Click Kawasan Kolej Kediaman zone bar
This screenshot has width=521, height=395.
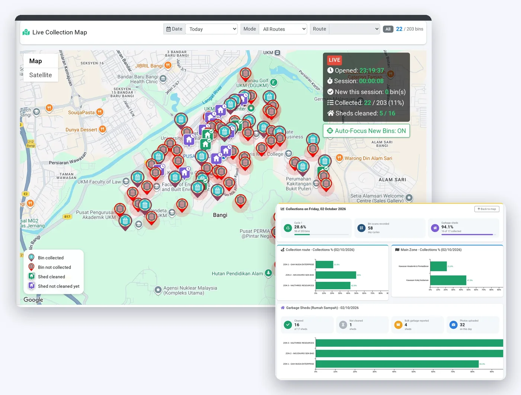pos(448,280)
